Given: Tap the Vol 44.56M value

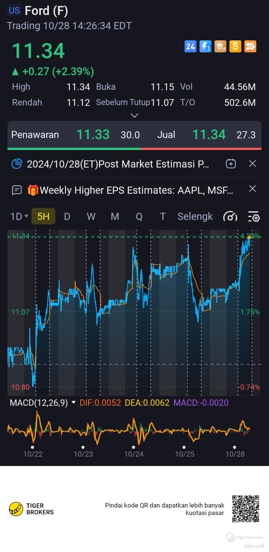Looking at the screenshot, I should tap(240, 87).
